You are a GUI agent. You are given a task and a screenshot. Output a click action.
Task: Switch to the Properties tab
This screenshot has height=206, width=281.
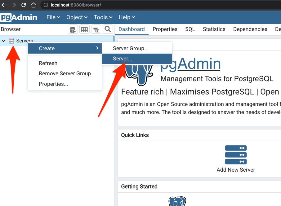pos(165,29)
